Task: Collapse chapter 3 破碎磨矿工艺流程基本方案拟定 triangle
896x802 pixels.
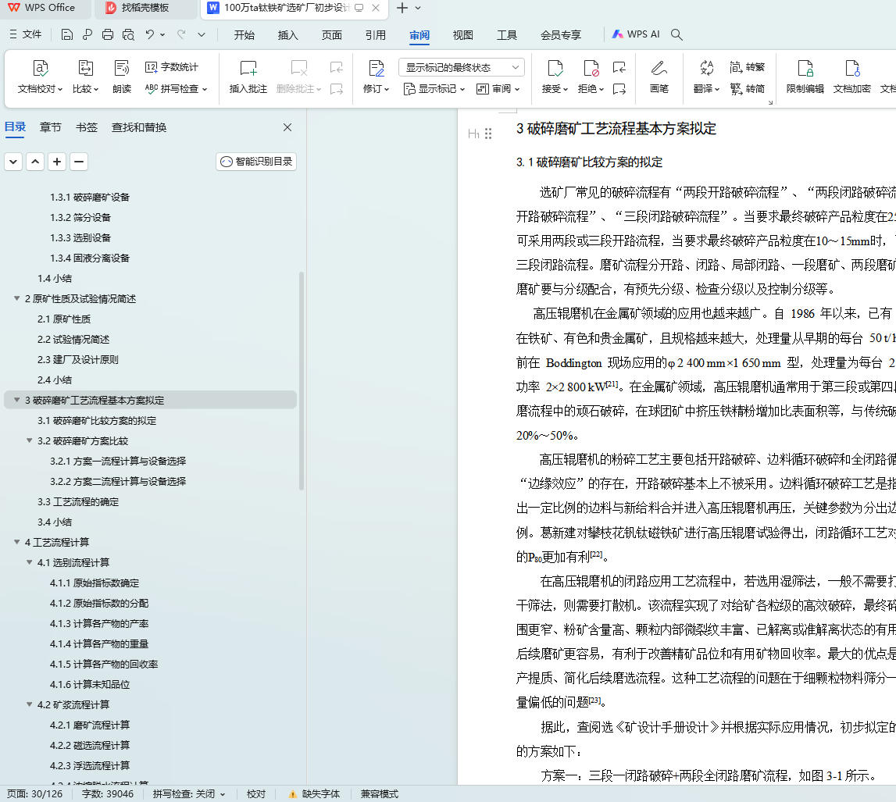Action: (16, 400)
